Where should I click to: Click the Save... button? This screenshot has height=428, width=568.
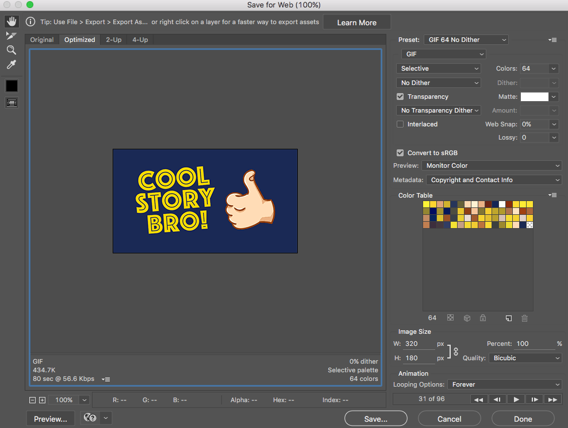375,418
